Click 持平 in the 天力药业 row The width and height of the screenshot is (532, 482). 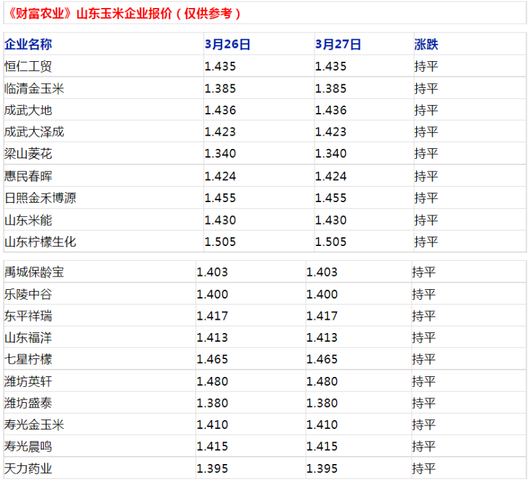click(x=424, y=469)
